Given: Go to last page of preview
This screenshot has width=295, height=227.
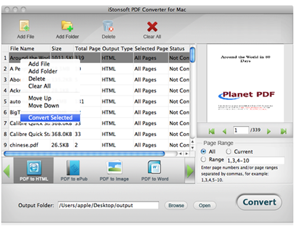Looking at the screenshot, I should (283, 131).
